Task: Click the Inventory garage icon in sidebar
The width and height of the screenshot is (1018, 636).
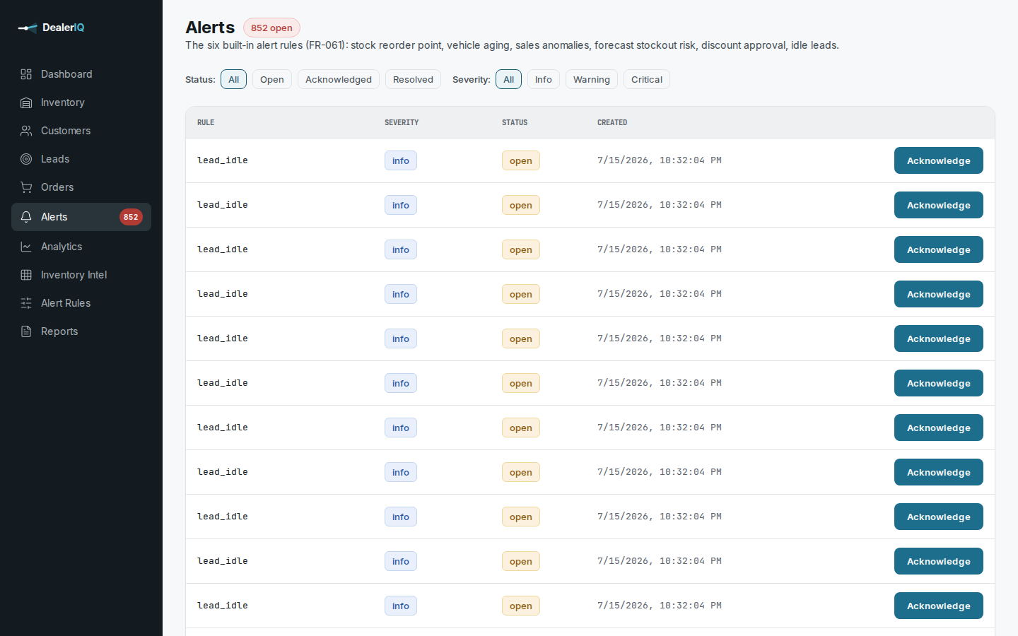Action: (26, 102)
